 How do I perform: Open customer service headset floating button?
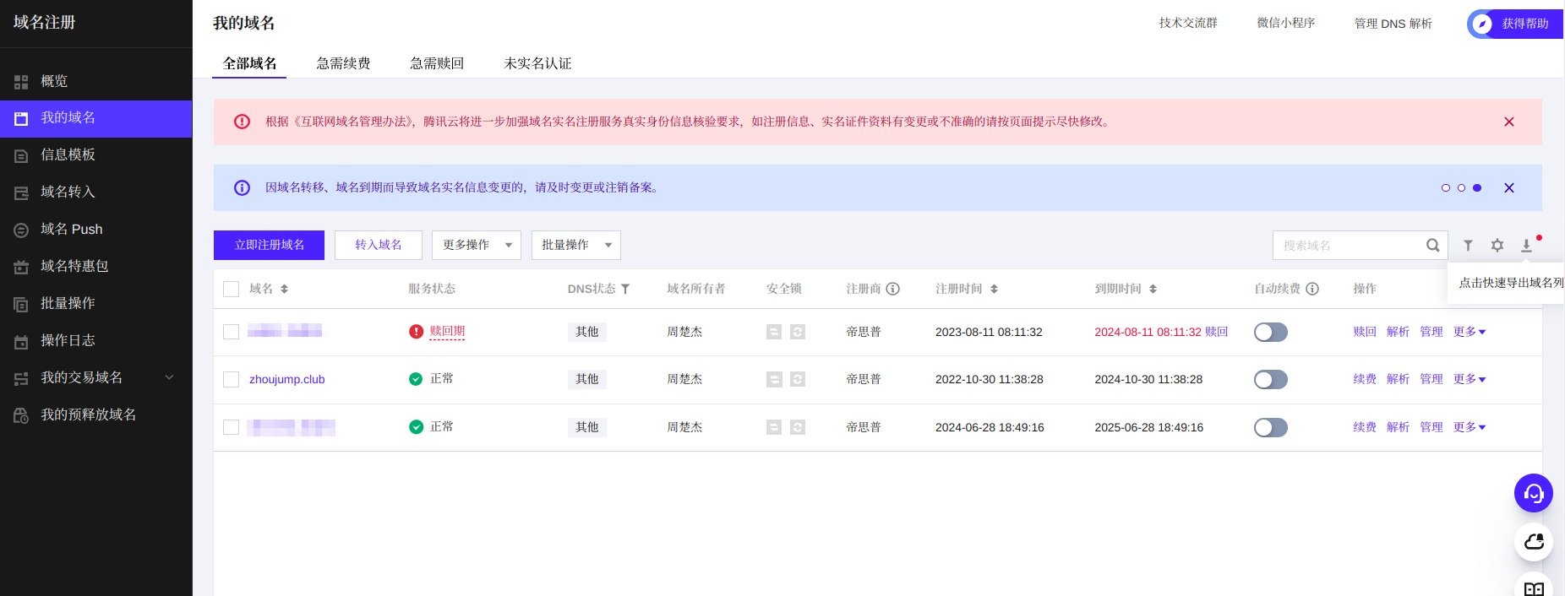(x=1533, y=493)
